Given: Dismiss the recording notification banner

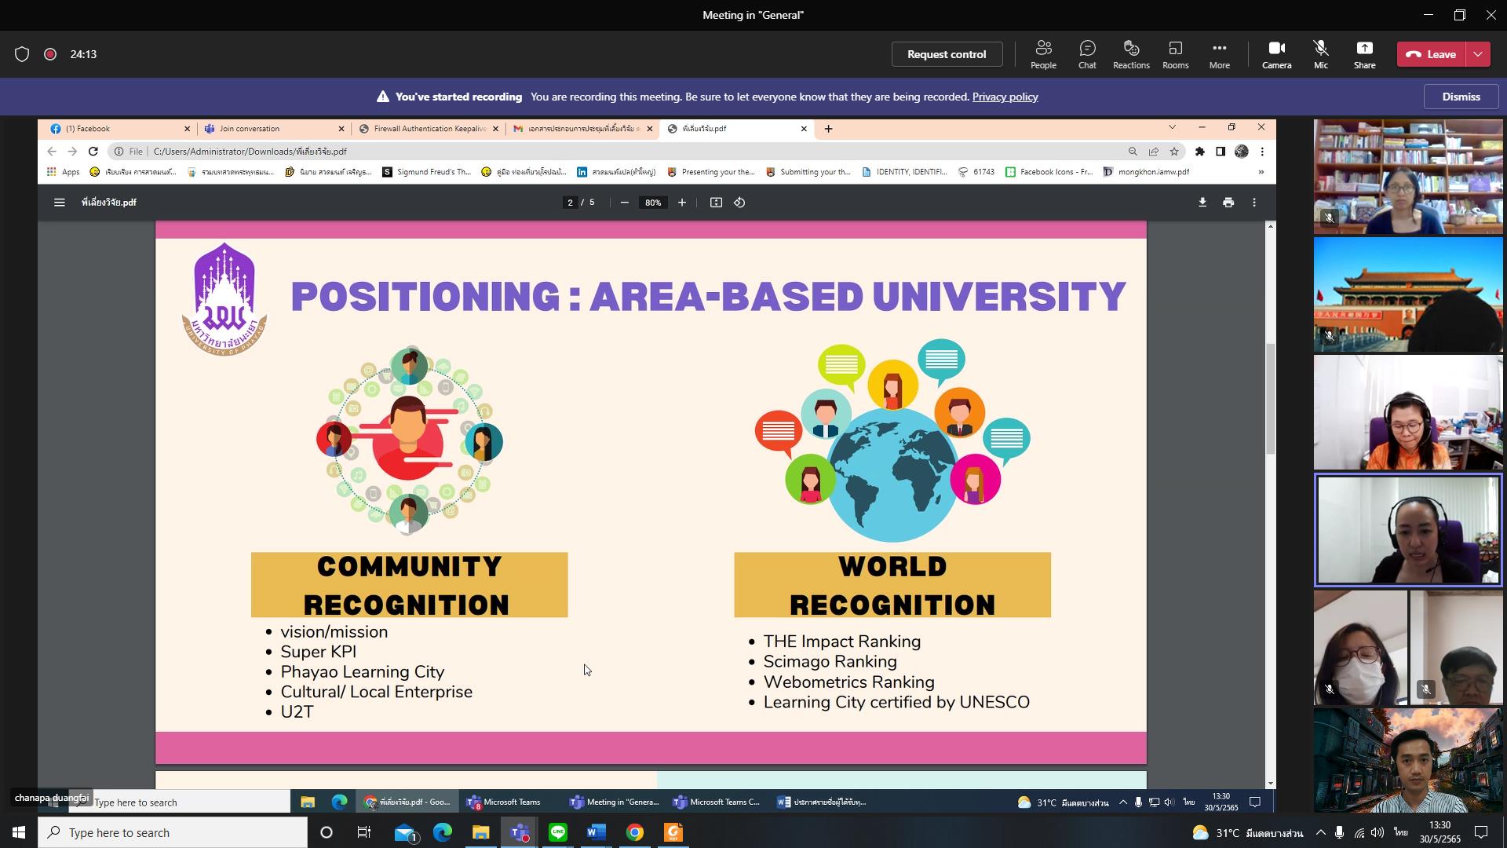Looking at the screenshot, I should coord(1461,97).
